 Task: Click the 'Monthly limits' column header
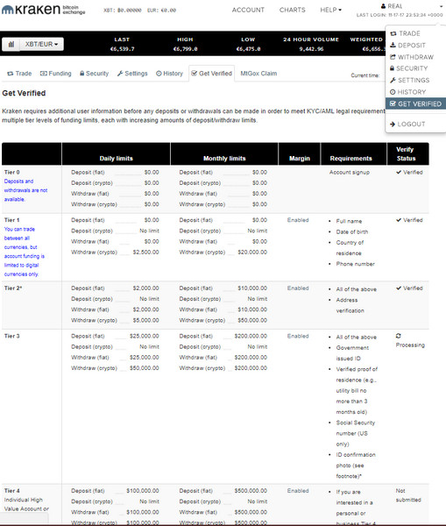coord(224,159)
